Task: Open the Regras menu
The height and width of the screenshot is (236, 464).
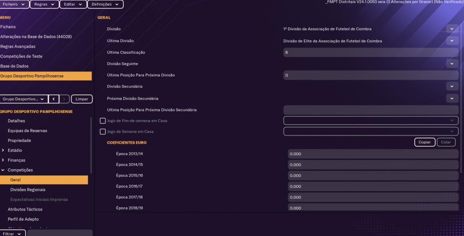Action: 45,4
